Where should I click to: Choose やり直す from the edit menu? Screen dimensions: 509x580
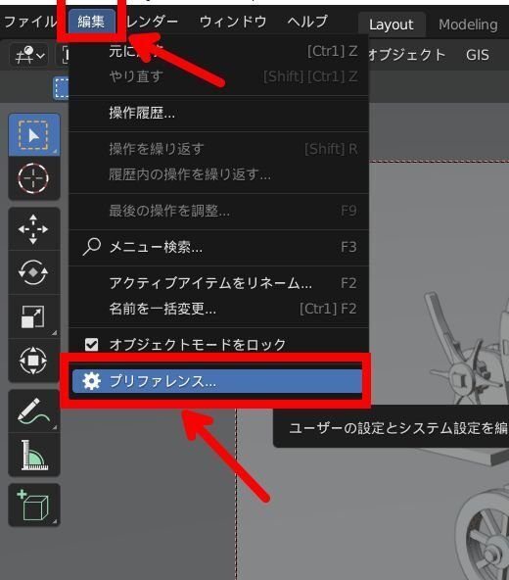click(x=219, y=76)
